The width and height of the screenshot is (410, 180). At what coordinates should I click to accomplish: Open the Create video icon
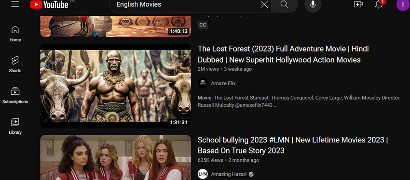[358, 4]
